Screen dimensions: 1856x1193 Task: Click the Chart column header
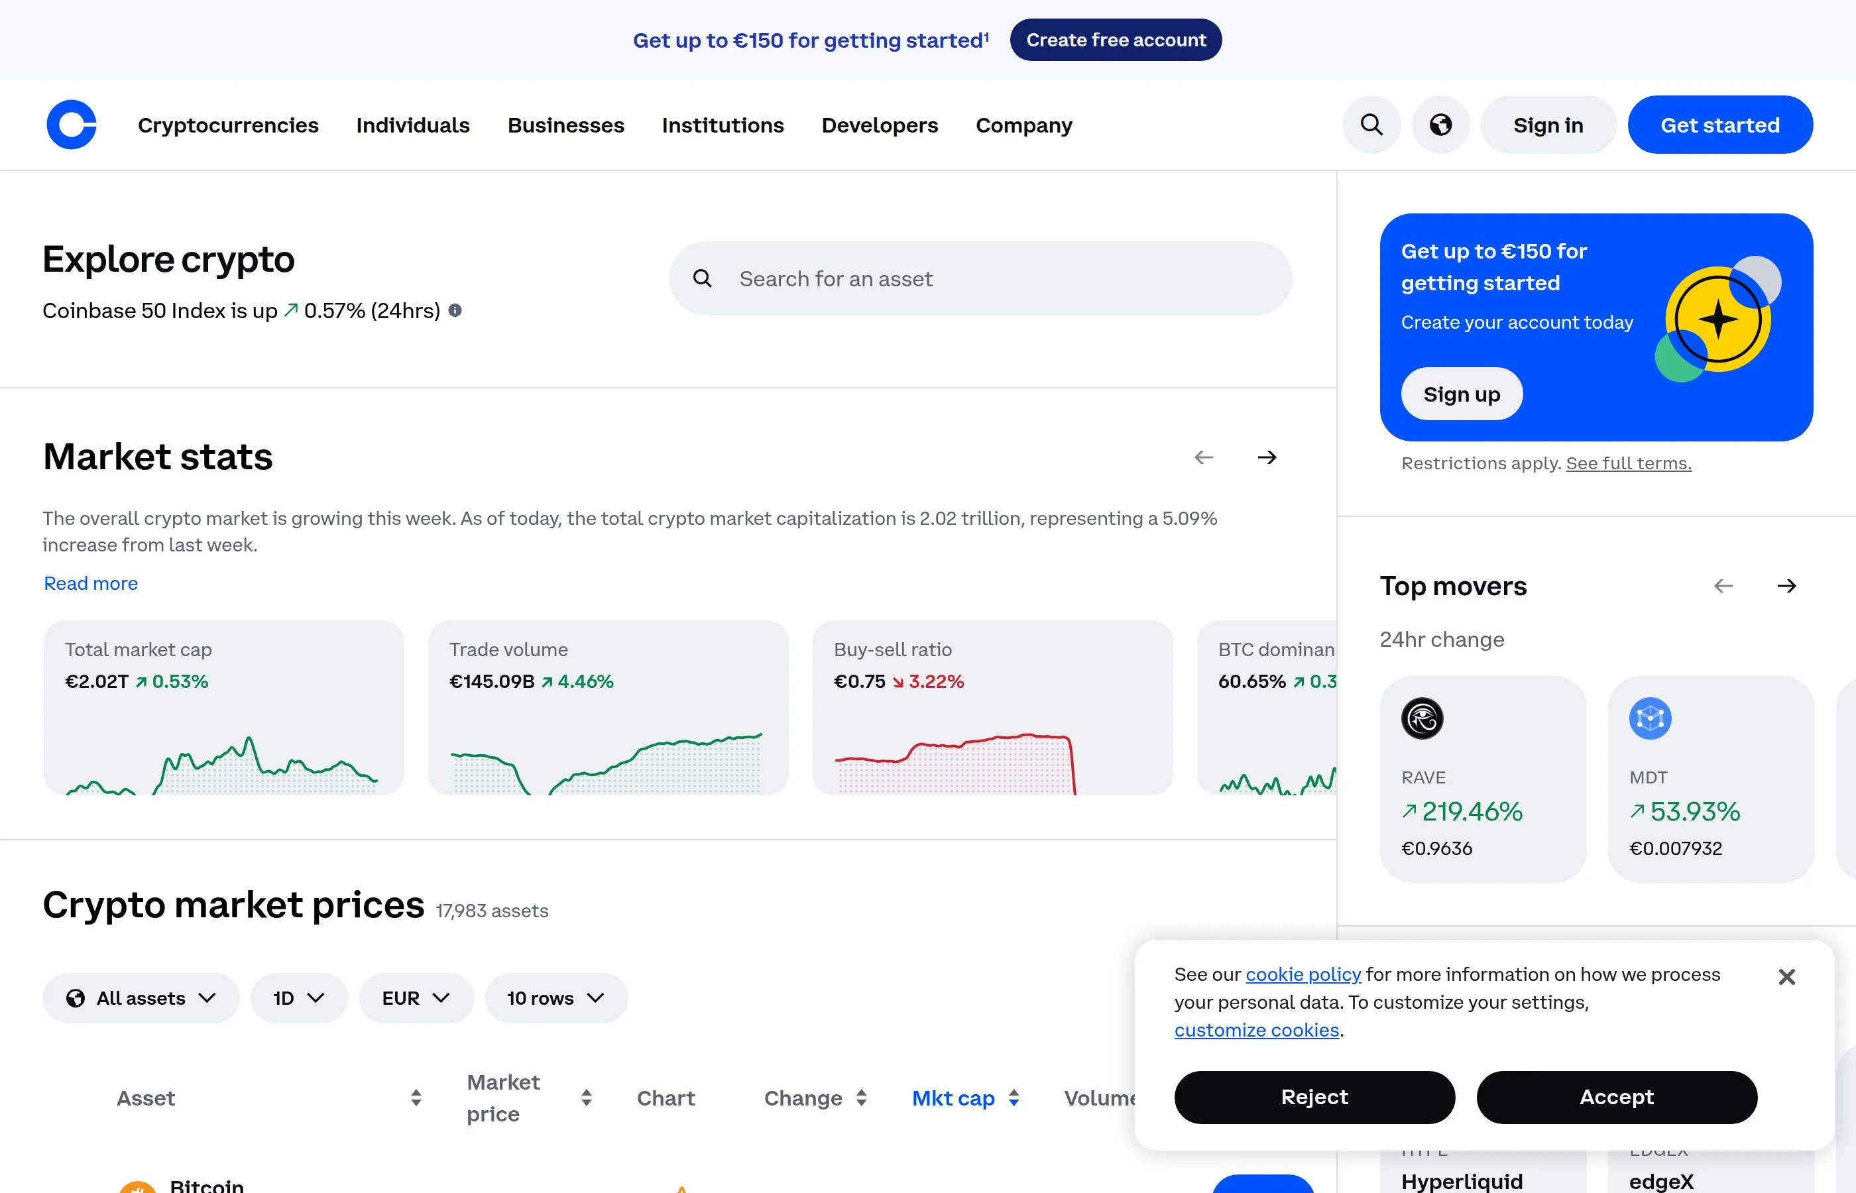tap(666, 1098)
